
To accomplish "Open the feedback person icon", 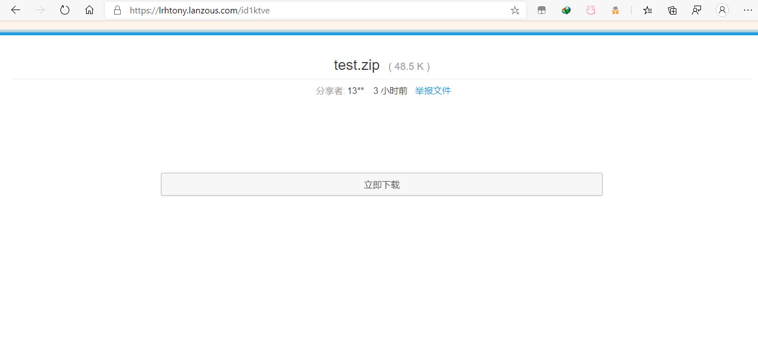I will (x=697, y=10).
